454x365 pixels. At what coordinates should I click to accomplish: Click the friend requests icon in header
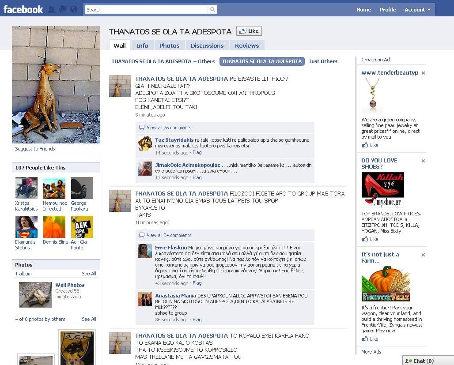[52, 9]
